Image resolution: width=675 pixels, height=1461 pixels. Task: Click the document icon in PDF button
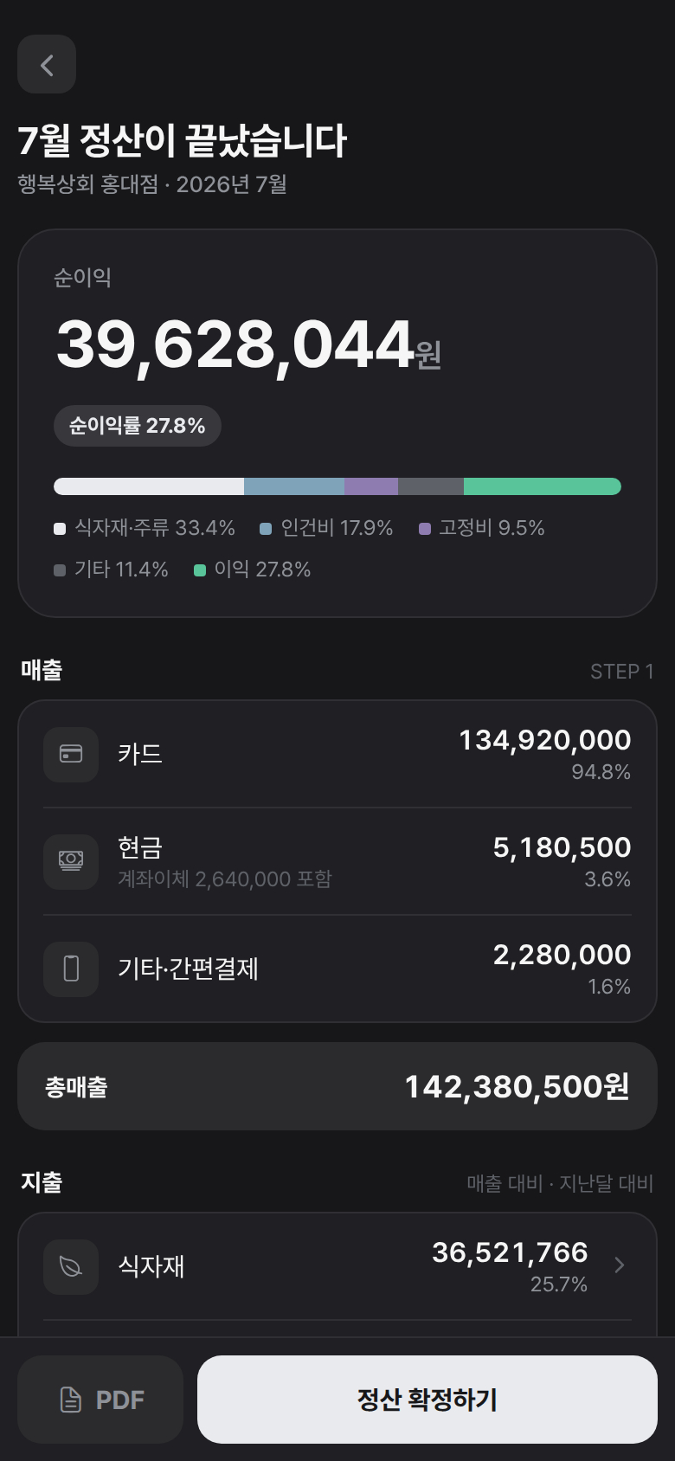click(71, 1400)
